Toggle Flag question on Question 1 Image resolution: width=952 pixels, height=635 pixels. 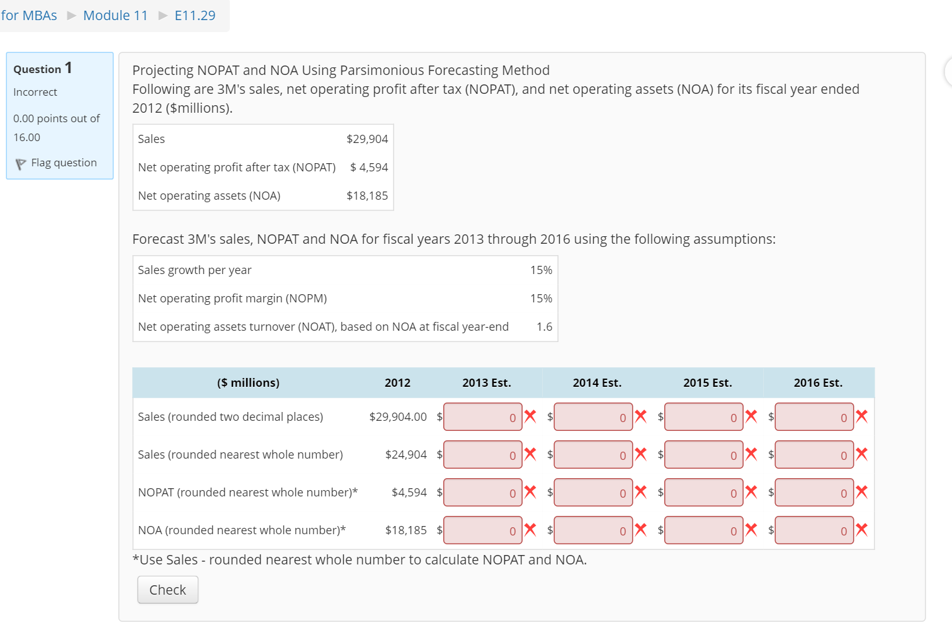64,163
